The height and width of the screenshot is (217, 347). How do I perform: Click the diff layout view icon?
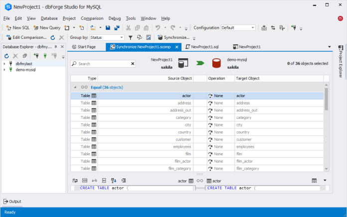(x=314, y=181)
